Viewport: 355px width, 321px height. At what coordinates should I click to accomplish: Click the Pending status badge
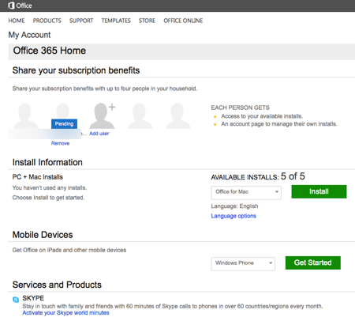point(64,124)
